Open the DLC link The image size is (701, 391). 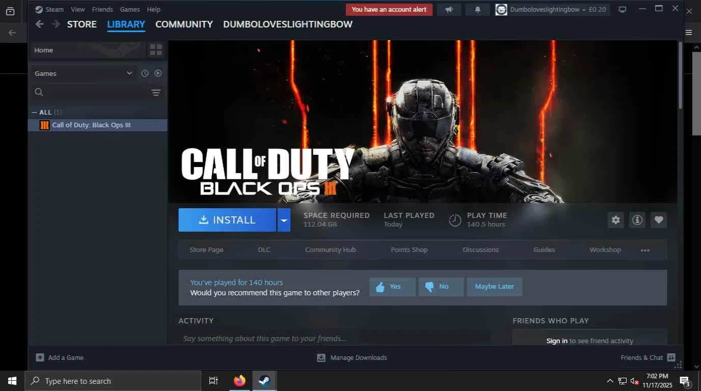(264, 250)
